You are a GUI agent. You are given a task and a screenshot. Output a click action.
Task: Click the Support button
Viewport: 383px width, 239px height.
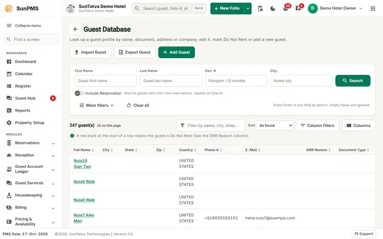[x=364, y=234]
